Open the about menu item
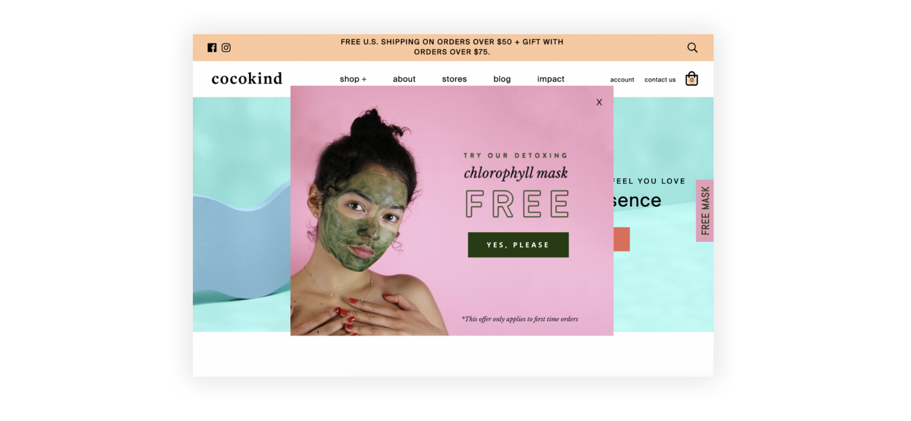The width and height of the screenshot is (911, 421). click(404, 79)
